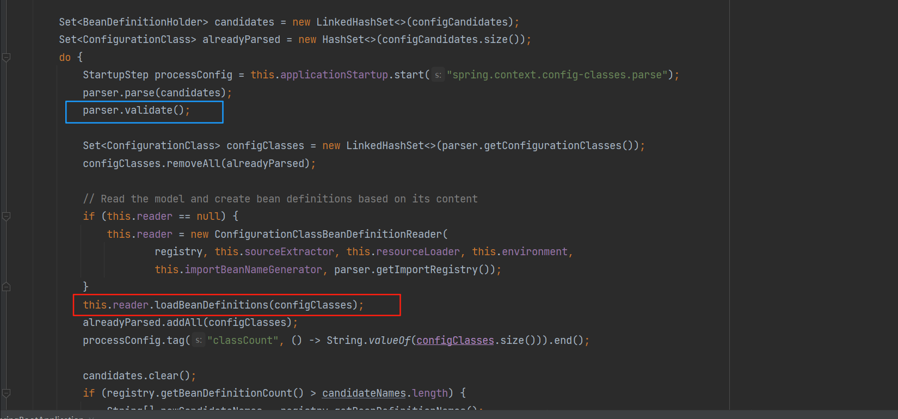Click 'configClasses.removeAll(alreadyParsed);' line
This screenshot has height=419, width=898.
coord(199,164)
